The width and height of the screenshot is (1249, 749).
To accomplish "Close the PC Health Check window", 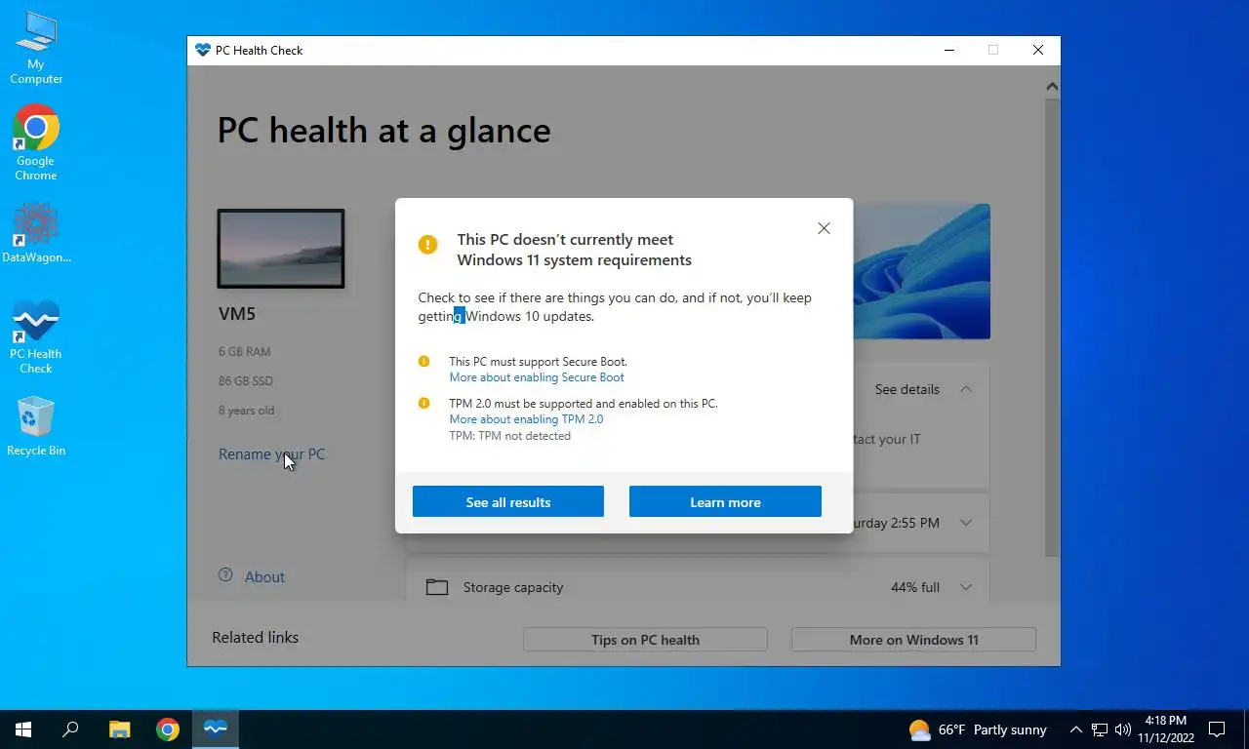I will click(x=1037, y=51).
